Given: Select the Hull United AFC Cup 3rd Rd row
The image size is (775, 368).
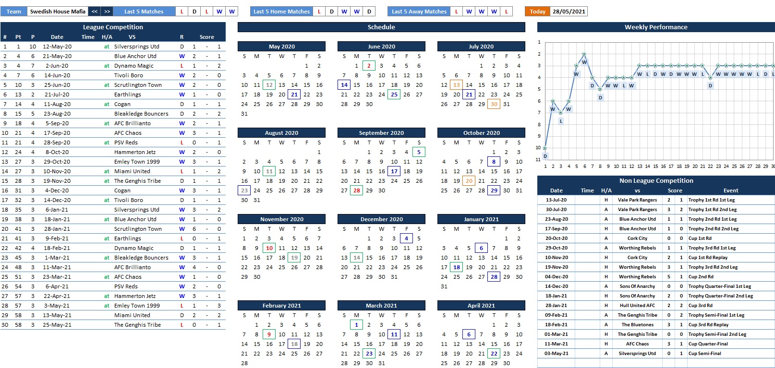Looking at the screenshot, I should coord(637,306).
